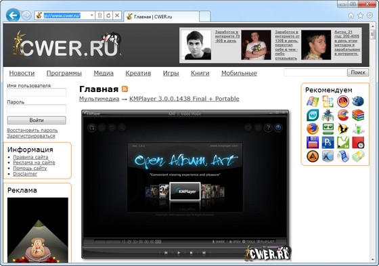Click the green RoboForm icon in Рекомендуем
This screenshot has height=266, width=379.
328,129
